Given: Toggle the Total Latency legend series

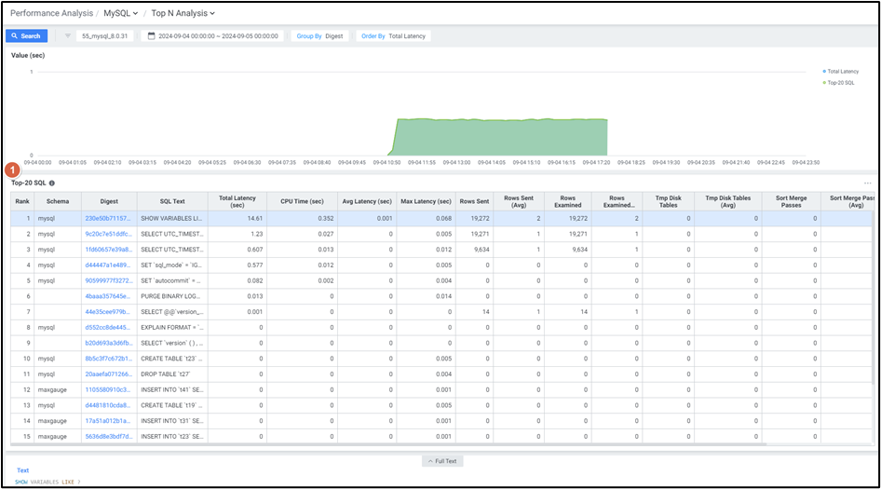Looking at the screenshot, I should click(x=841, y=71).
